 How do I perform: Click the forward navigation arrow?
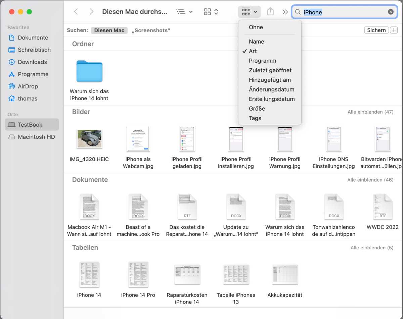point(91,12)
